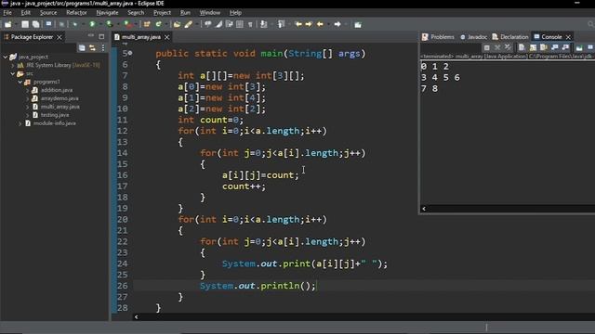Click the Run External Tools icon
The width and height of the screenshot is (595, 334).
pos(128,24)
